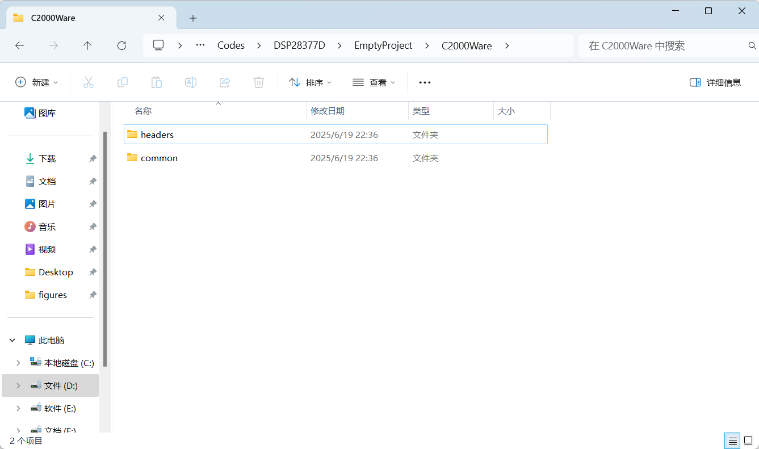Click inside the C2000Ware search box
The image size is (759, 449).
coord(653,45)
